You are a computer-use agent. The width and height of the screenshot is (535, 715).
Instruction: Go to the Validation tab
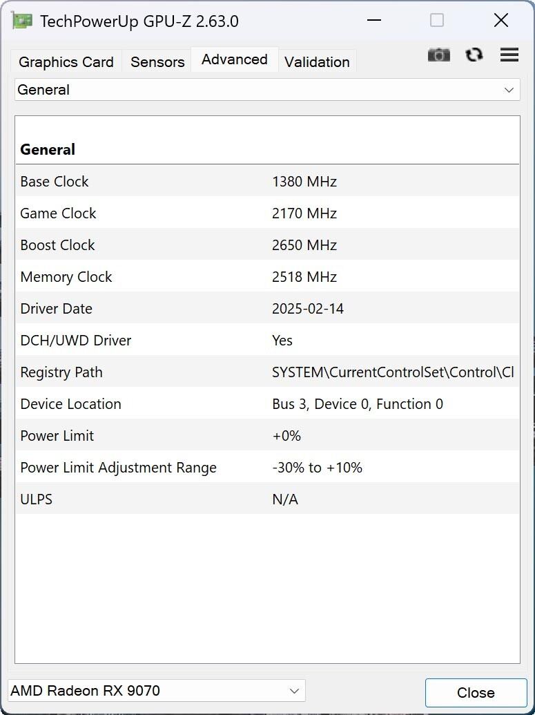pos(317,61)
